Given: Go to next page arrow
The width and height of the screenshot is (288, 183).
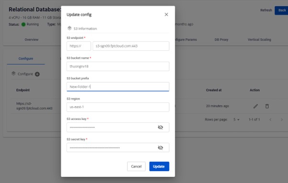Looking at the screenshot, I should [282, 120].
